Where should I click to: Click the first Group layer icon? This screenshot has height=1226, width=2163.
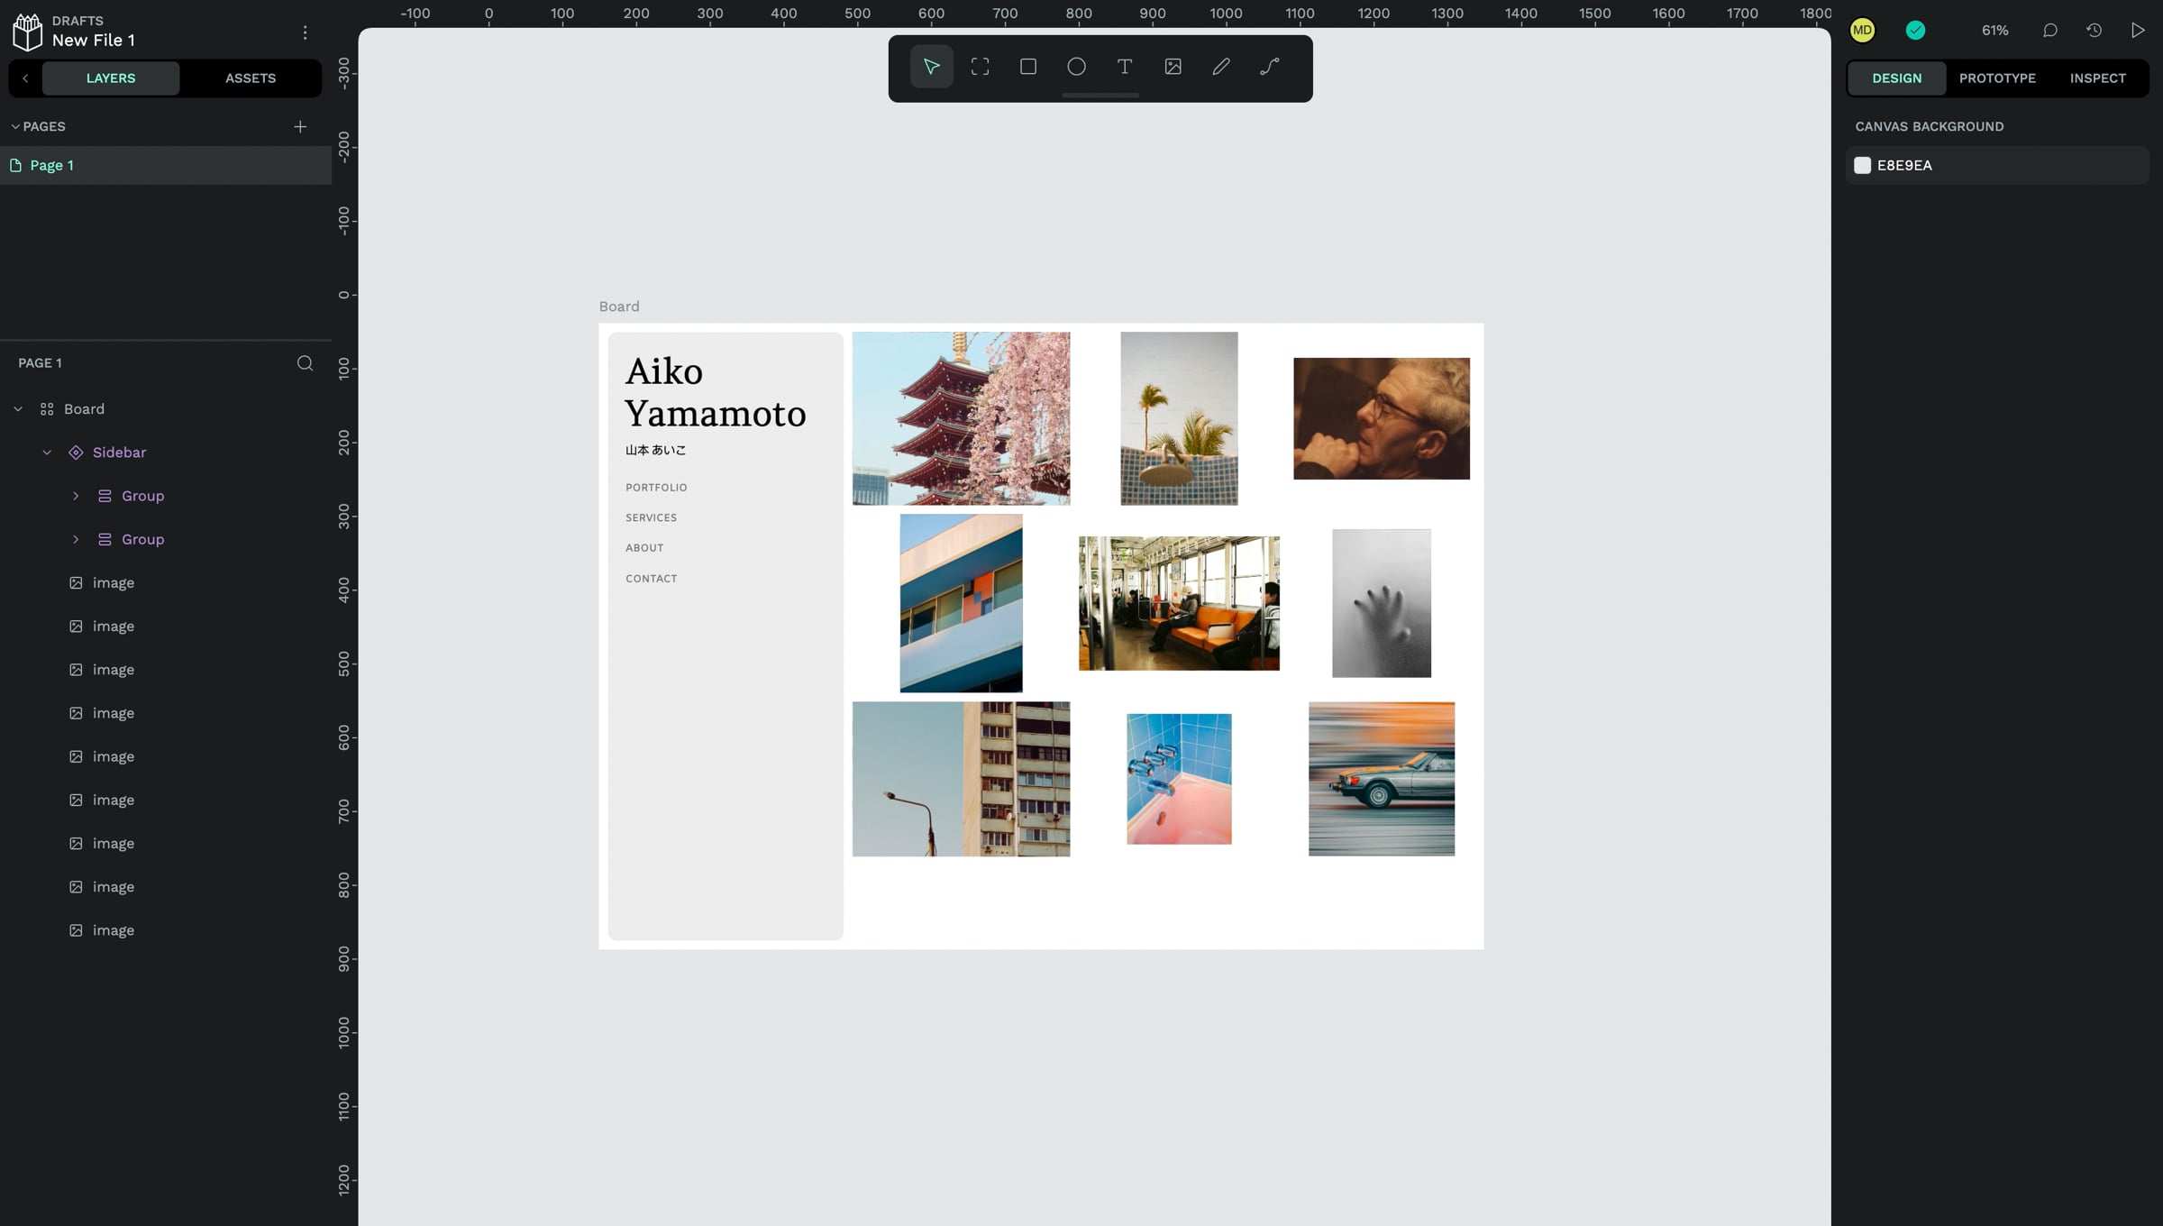click(x=105, y=496)
